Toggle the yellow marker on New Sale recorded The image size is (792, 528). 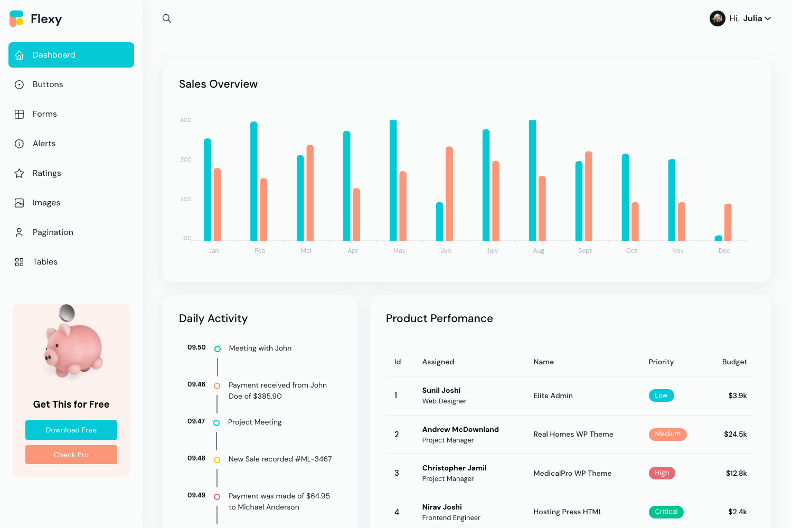click(217, 459)
